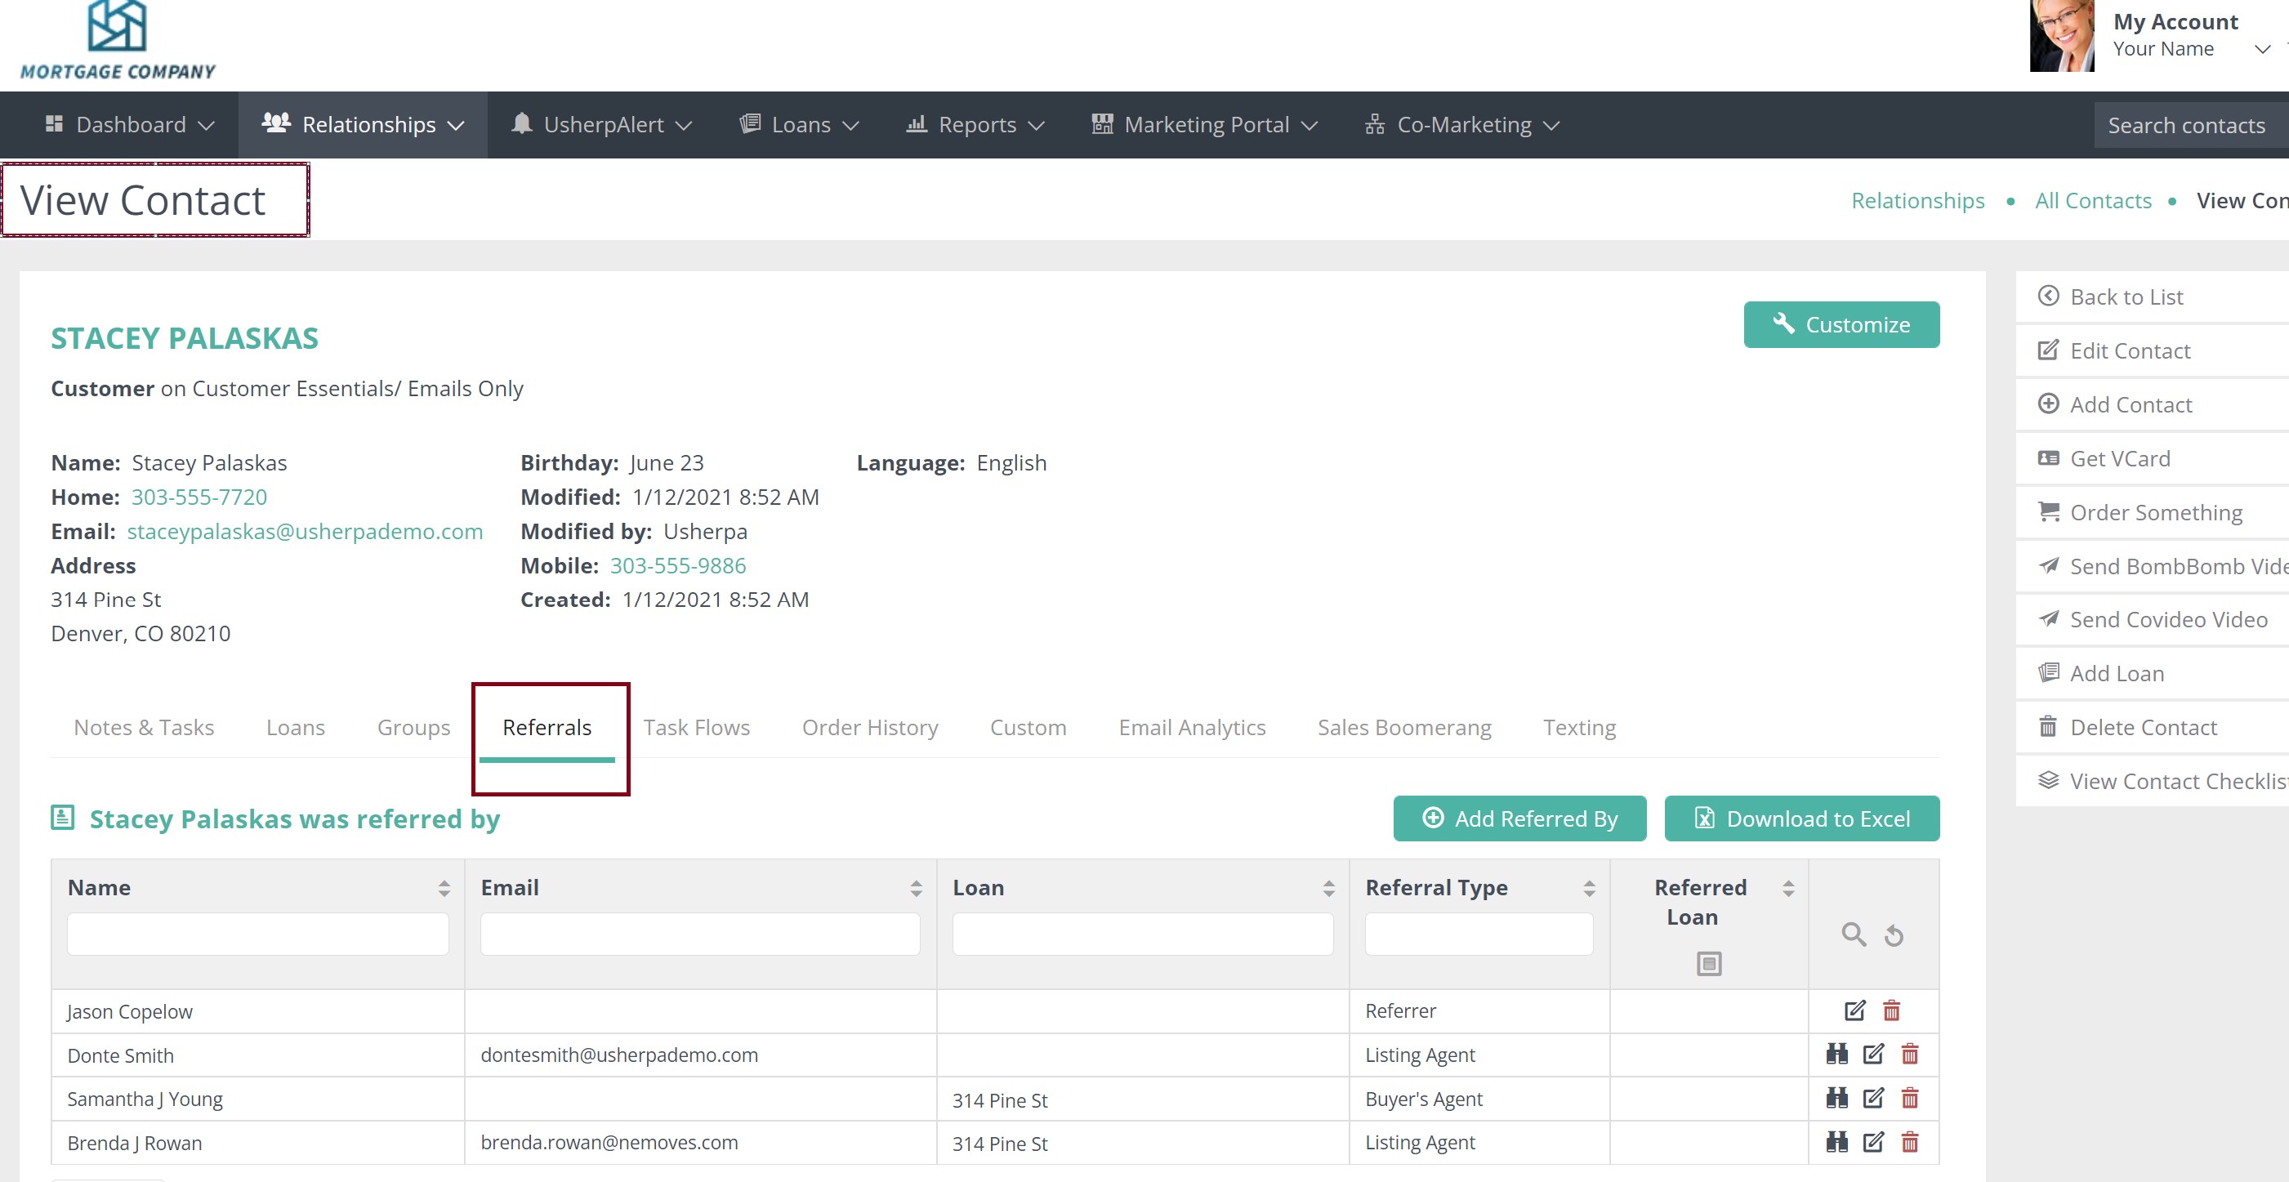Click edit icon for Samantha J Young row
The image size is (2289, 1182).
pos(1873,1099)
